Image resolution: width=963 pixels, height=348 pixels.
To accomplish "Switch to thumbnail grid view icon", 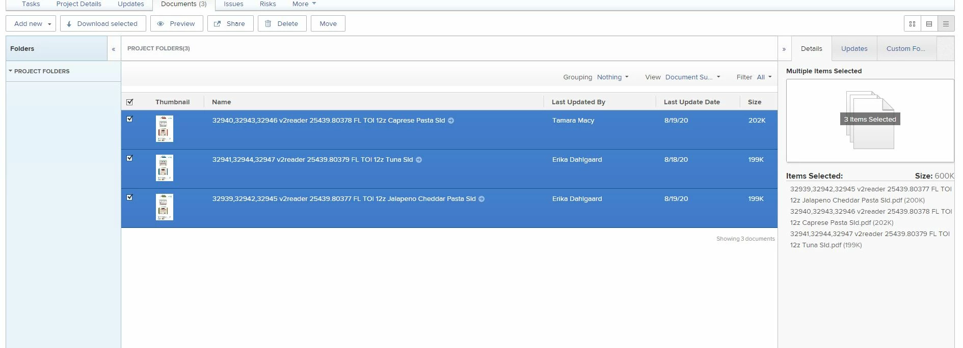I will coord(912,24).
